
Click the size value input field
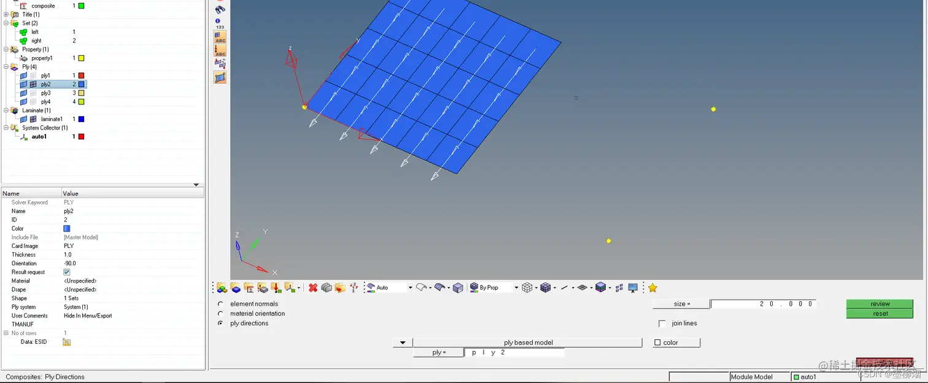(x=763, y=304)
